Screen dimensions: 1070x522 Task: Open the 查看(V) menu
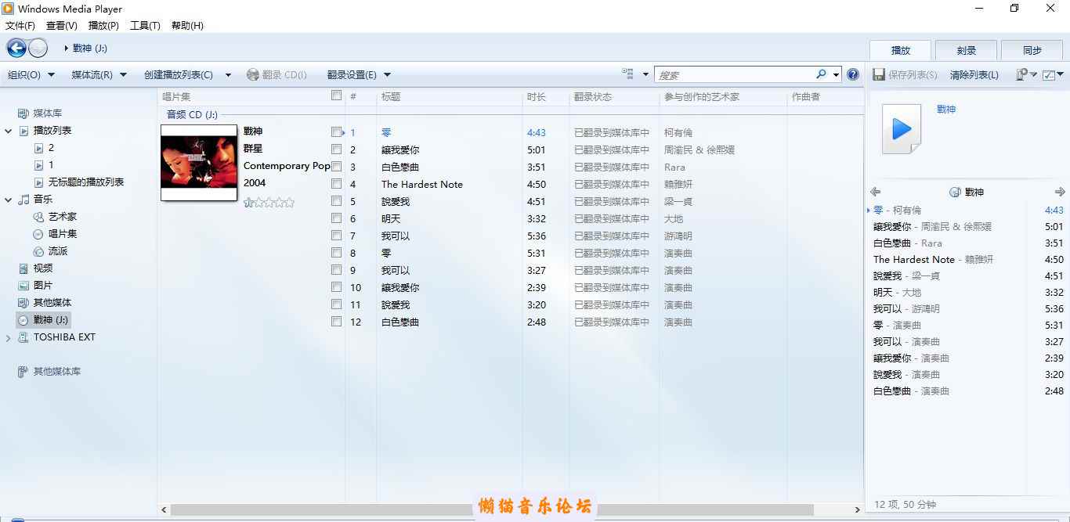pos(62,26)
